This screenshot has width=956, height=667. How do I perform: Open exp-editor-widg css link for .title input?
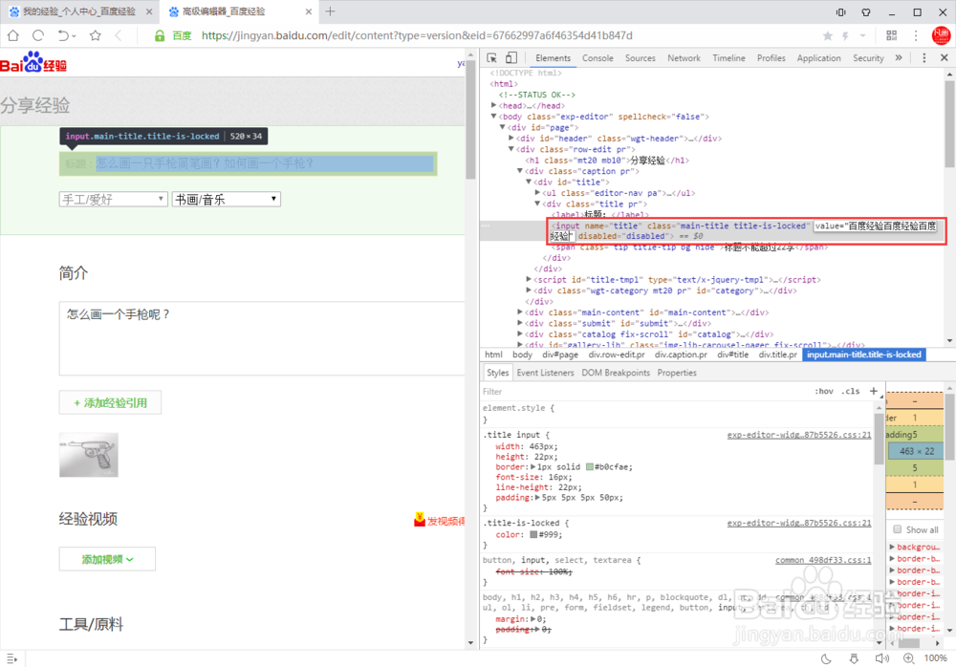point(798,435)
